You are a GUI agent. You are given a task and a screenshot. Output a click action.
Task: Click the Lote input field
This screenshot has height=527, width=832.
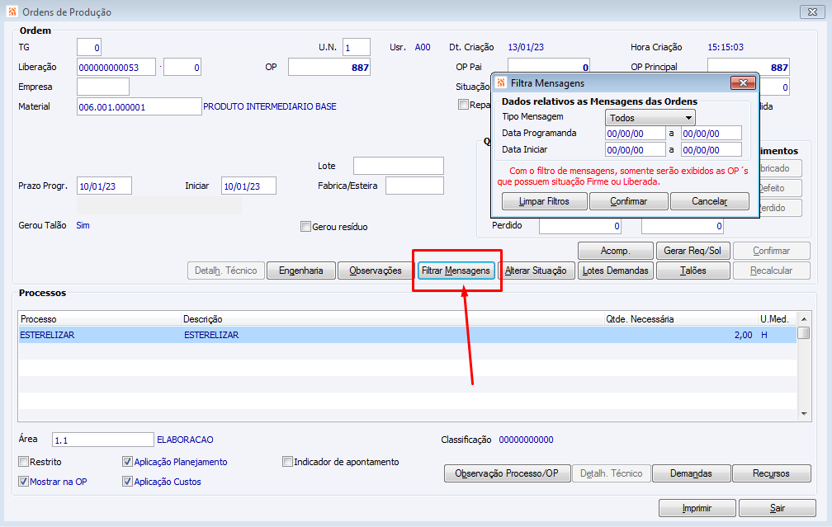[x=399, y=166]
